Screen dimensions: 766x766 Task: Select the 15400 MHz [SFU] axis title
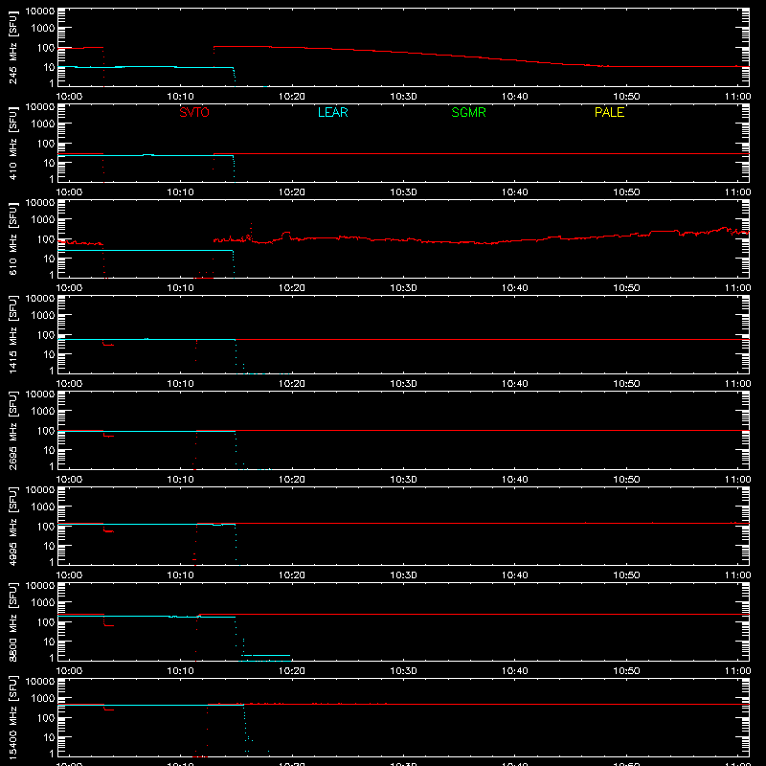click(12, 717)
